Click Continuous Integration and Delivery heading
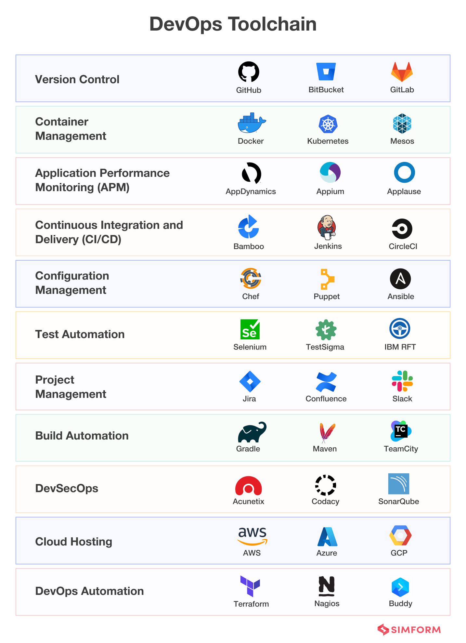Viewport: 466px width, 643px height. pos(109,232)
